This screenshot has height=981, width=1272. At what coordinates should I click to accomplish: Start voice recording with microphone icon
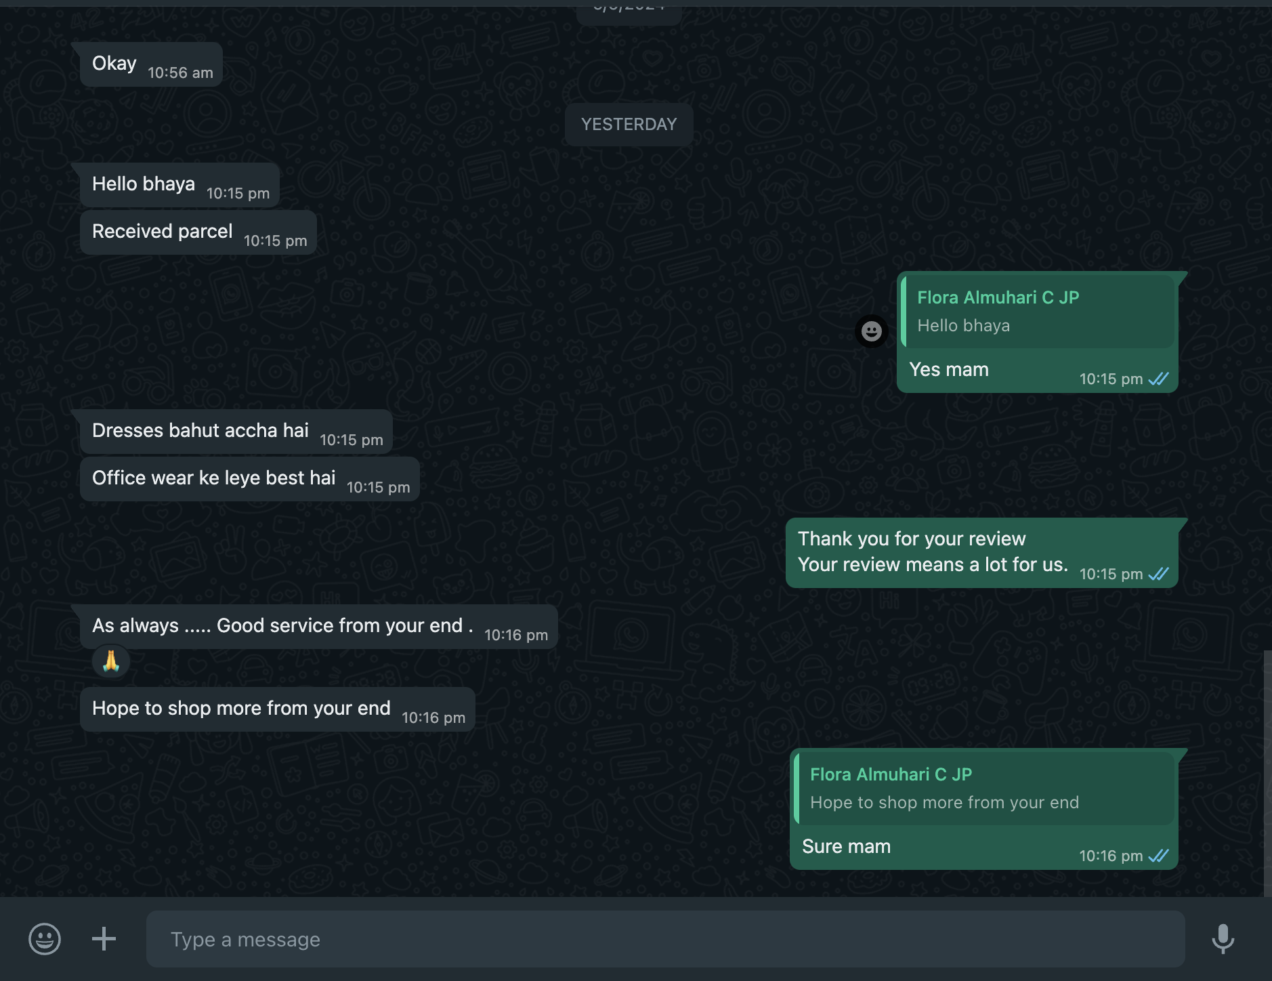pos(1223,939)
